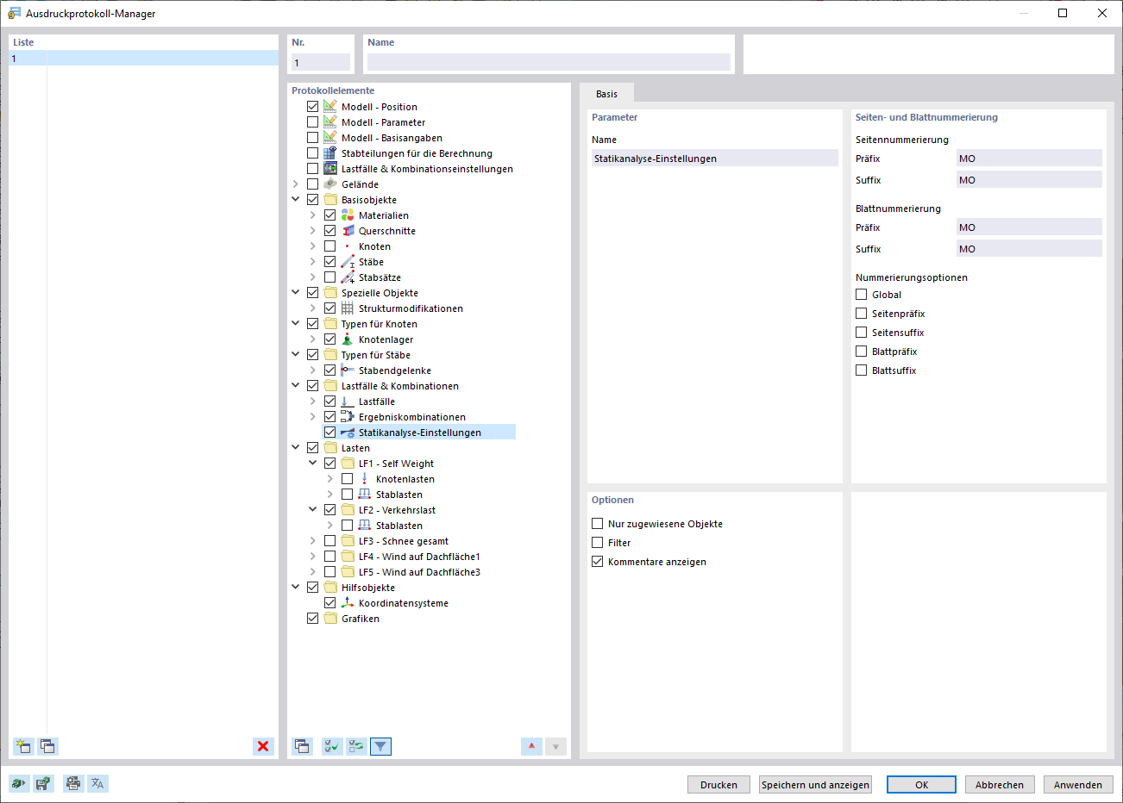Image resolution: width=1123 pixels, height=803 pixels.
Task: Uncheck Kommentare anzeigen
Action: click(x=597, y=562)
